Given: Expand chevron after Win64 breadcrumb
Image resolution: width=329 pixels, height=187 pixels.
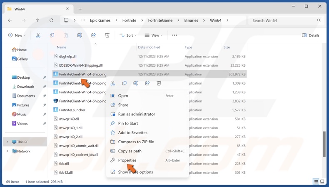Looking at the screenshot, I should [x=227, y=20].
